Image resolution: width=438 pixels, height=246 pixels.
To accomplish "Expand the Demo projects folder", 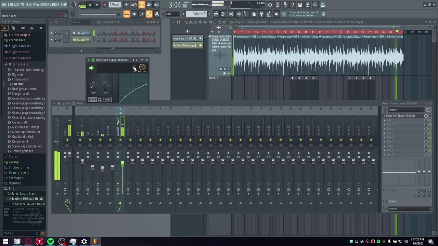I will pyautogui.click(x=18, y=173).
